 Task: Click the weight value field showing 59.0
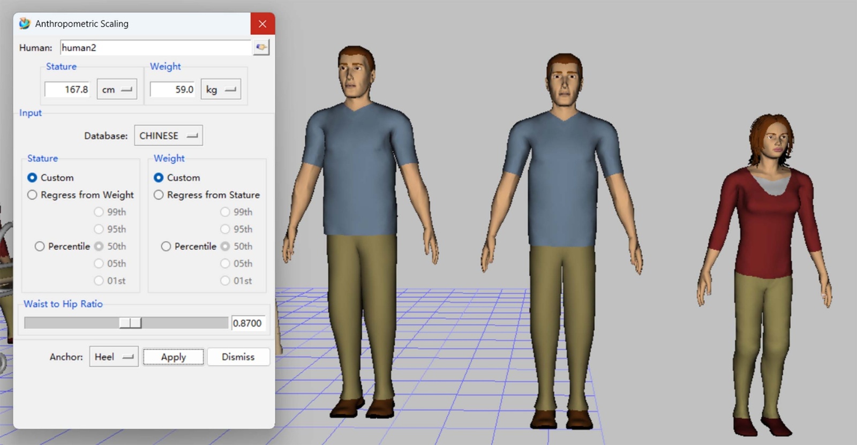pyautogui.click(x=172, y=89)
